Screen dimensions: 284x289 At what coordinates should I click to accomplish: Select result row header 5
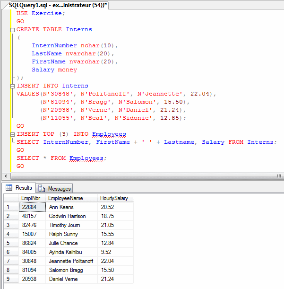[11, 243]
